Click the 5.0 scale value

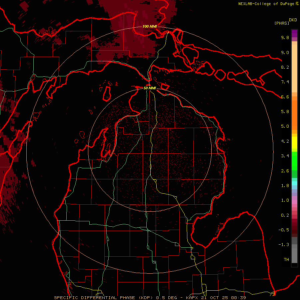[x=285, y=126]
